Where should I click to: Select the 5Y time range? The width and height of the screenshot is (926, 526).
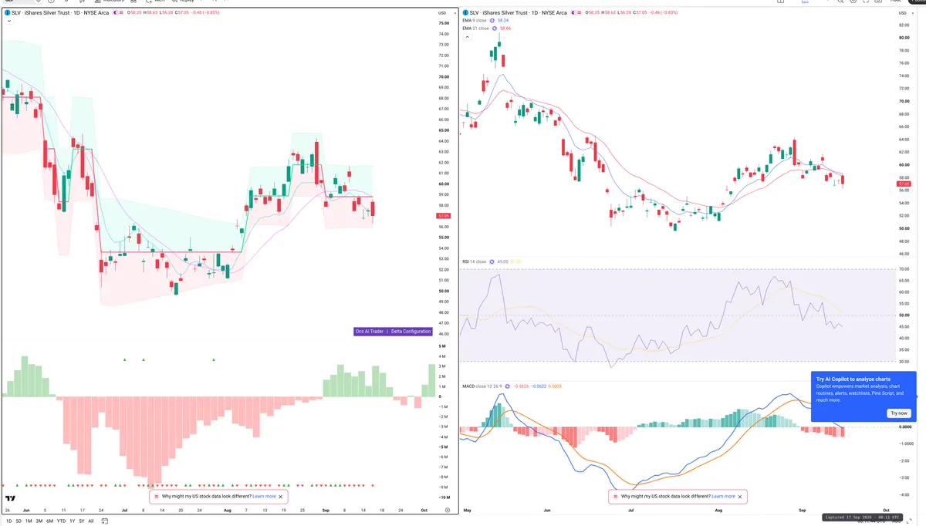(x=82, y=521)
